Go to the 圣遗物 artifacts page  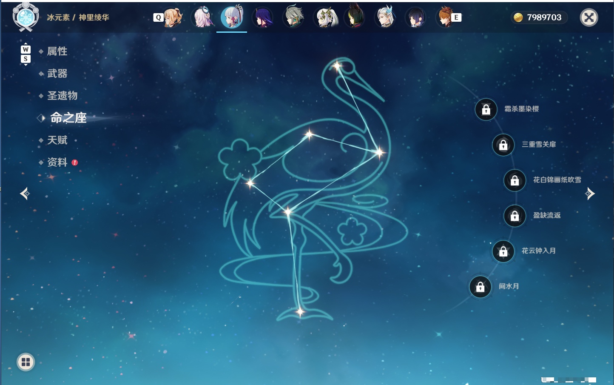click(62, 96)
